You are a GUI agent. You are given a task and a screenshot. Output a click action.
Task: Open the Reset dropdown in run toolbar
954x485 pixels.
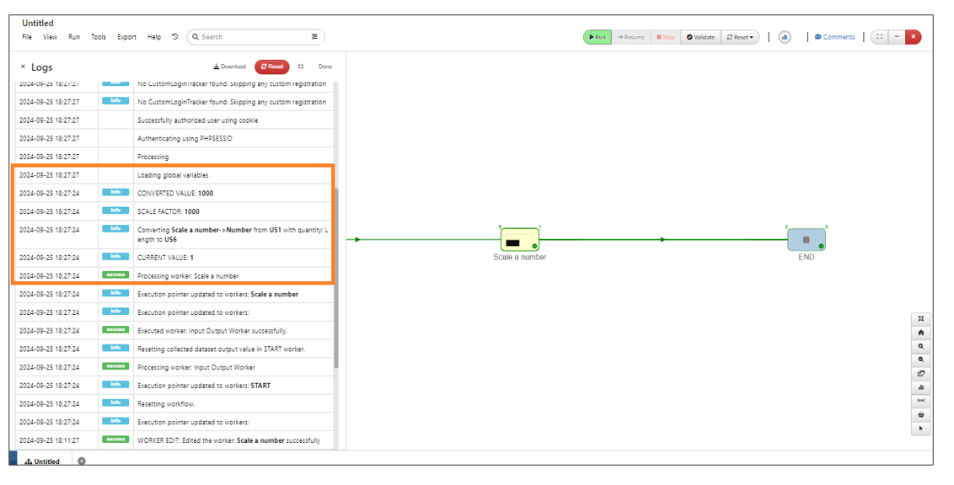740,37
